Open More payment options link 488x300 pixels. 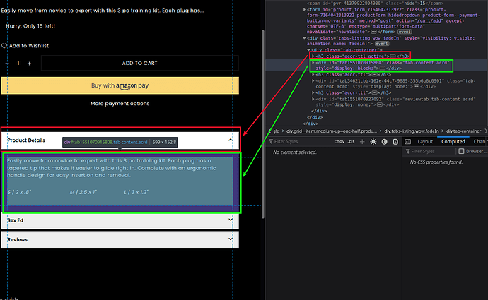tap(120, 104)
